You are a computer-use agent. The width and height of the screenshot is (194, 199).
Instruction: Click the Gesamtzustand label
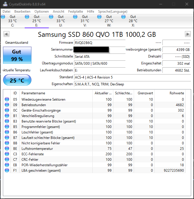coord(17,43)
